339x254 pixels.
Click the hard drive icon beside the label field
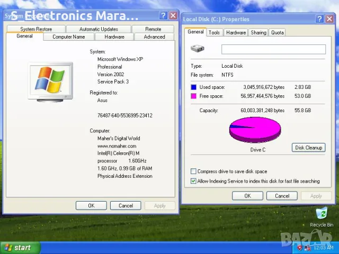198,49
